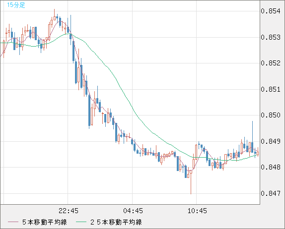
Task: Click the 0.851 price axis label
Action: [x=271, y=89]
